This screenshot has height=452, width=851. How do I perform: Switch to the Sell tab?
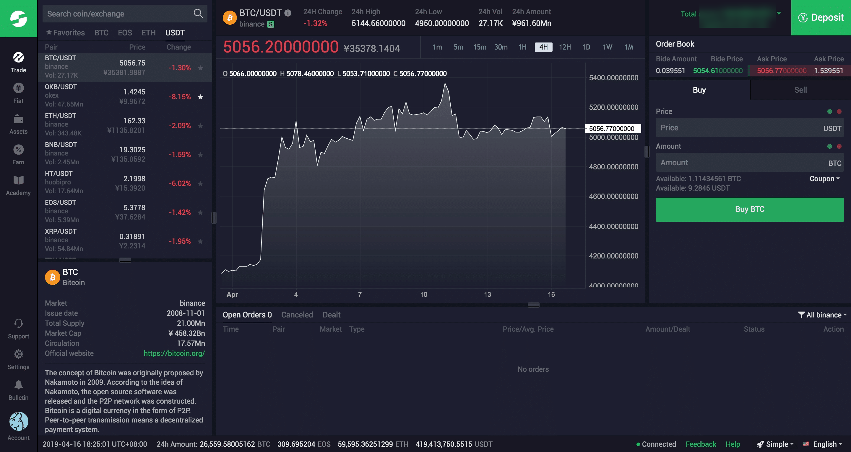(800, 90)
